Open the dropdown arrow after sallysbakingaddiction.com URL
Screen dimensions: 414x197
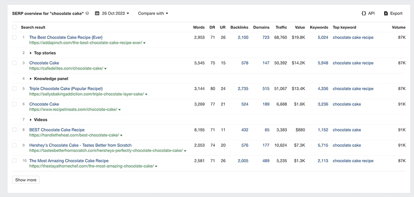click(146, 94)
